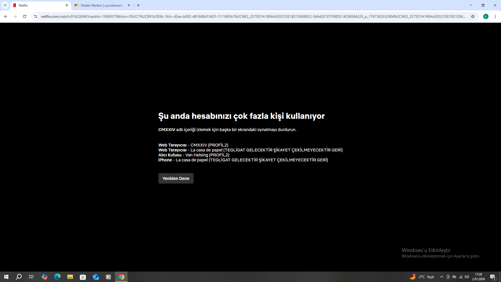Launch Microsoft Edge from taskbar
Image resolution: width=501 pixels, height=282 pixels.
57,277
